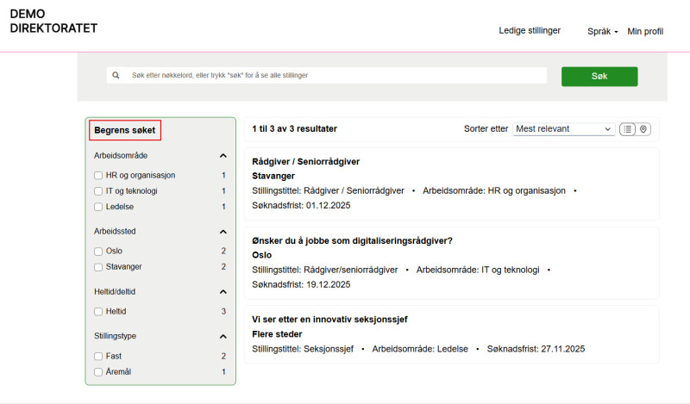Image resolution: width=690 pixels, height=404 pixels.
Task: Click 'Arbeidsområde: HR og organisasjon' in first result
Action: [494, 190]
